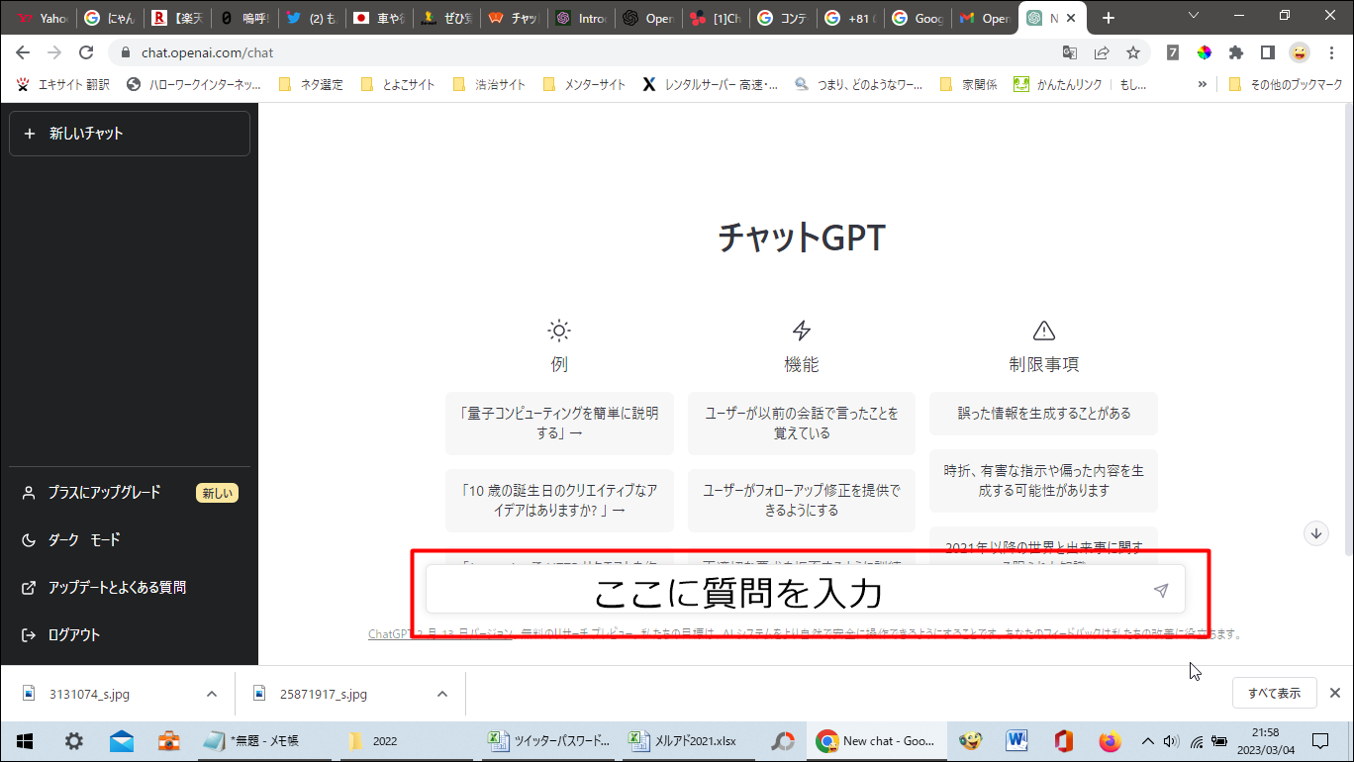Viewport: 1354px width, 762px height.
Task: Bookmark this page with the star icon
Action: click(1133, 52)
